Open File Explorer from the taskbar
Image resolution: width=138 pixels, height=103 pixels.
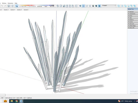click(x=12, y=101)
